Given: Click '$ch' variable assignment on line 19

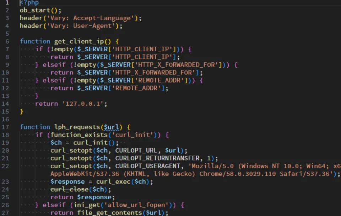Looking at the screenshot, I should point(56,143).
